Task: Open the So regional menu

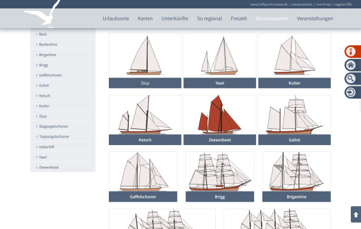Action: tap(209, 18)
